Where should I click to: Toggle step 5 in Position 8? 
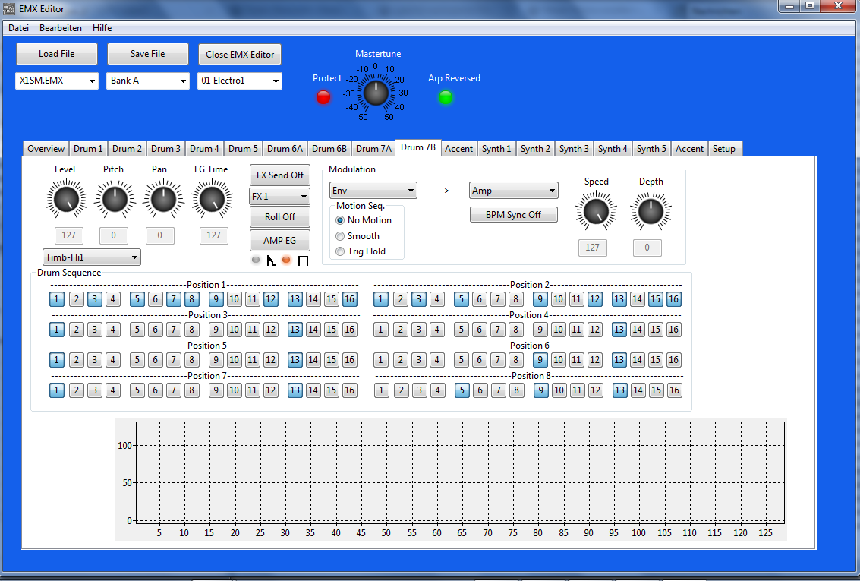(462, 390)
